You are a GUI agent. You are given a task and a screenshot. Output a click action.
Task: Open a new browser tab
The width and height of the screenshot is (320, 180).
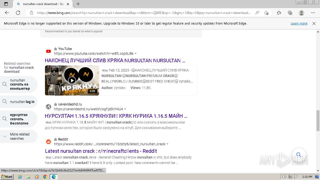(78, 4)
